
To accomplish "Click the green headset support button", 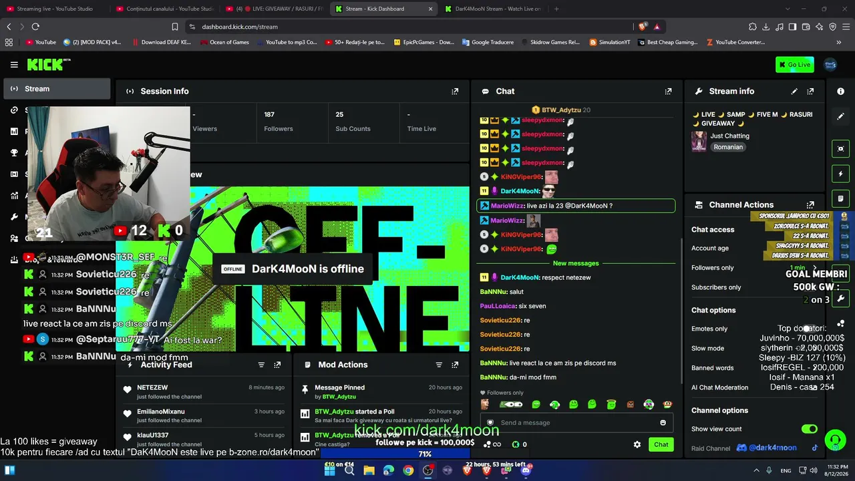I will pyautogui.click(x=835, y=440).
